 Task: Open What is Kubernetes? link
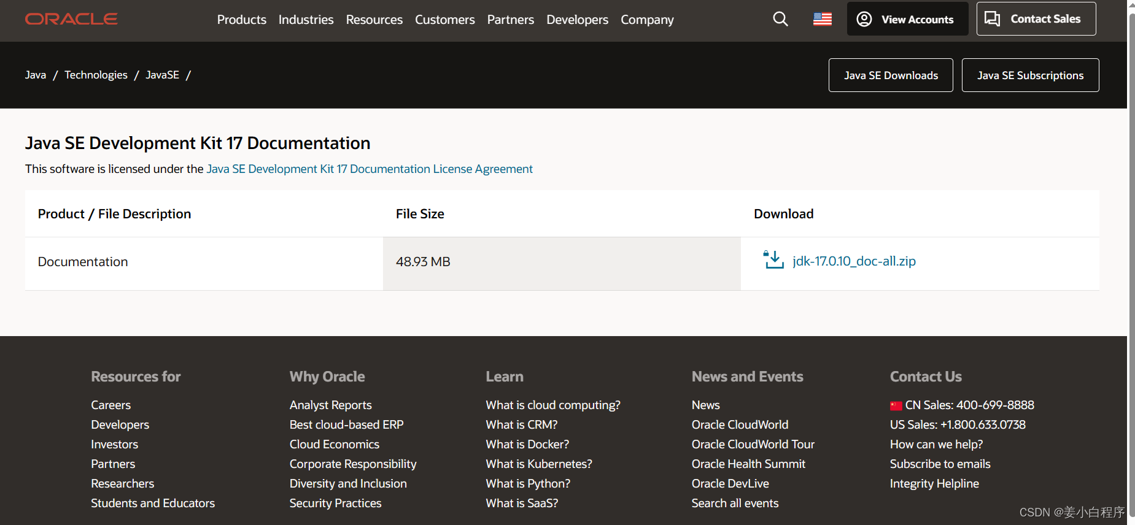[539, 464]
